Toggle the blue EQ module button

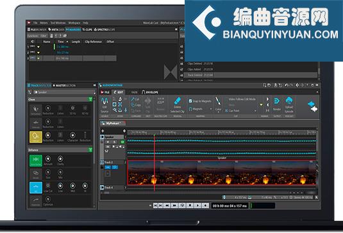click(x=36, y=187)
